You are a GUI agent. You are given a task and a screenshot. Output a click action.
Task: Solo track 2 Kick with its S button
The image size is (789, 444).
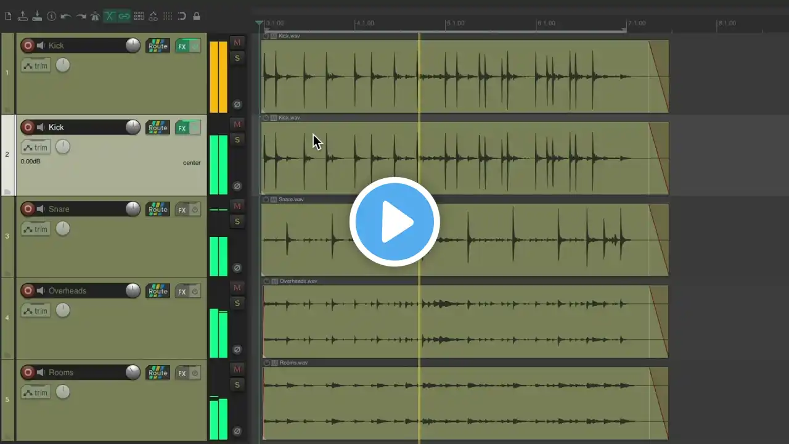pyautogui.click(x=237, y=140)
